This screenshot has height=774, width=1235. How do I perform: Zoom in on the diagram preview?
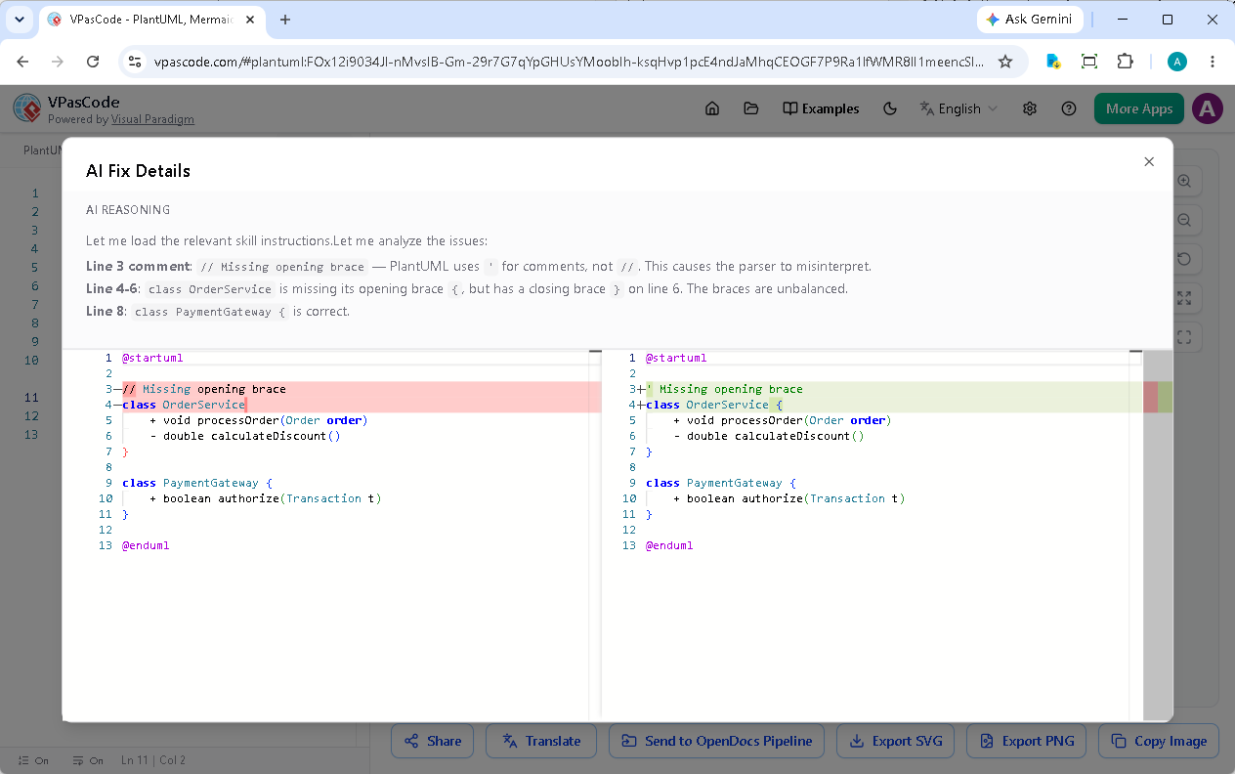click(x=1184, y=182)
